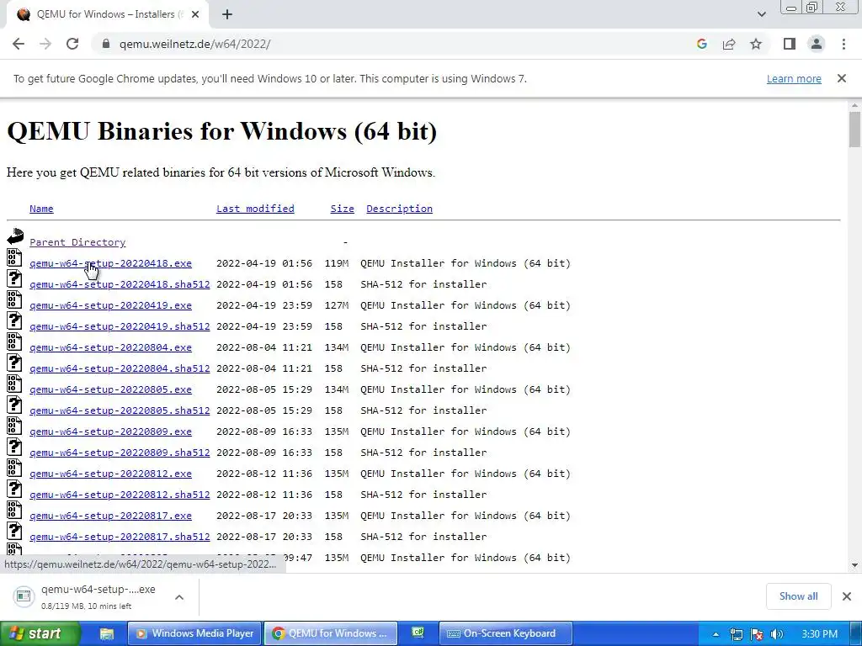Sort listing by Size

[342, 209]
